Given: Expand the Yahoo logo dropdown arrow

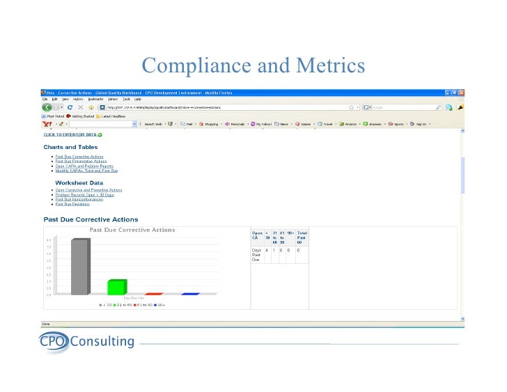Looking at the screenshot, I should point(56,124).
